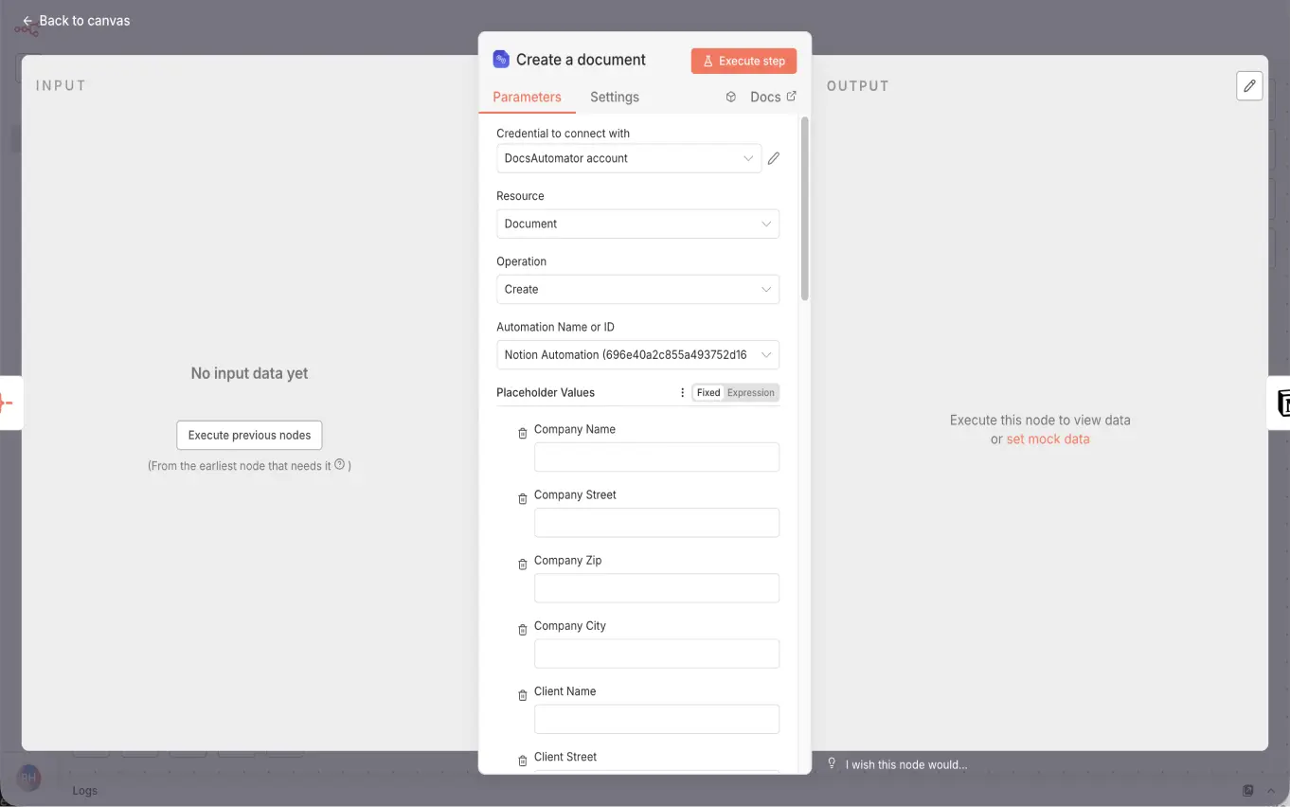1290x807 pixels.
Task: Open the Placeholder Values options three-dot menu
Action: point(682,392)
